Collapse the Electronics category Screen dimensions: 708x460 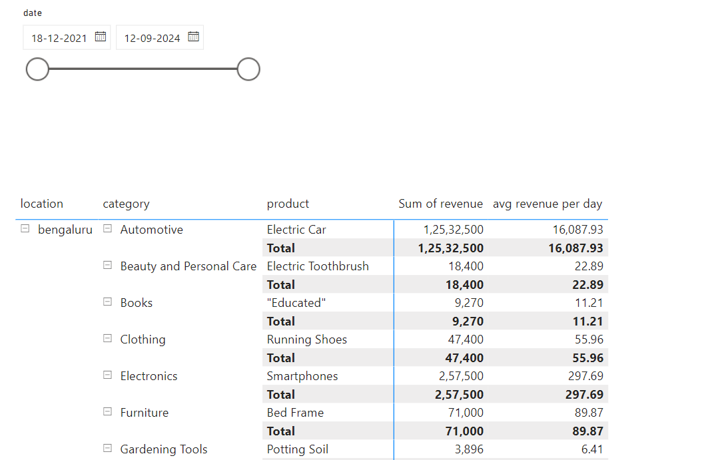(x=107, y=375)
